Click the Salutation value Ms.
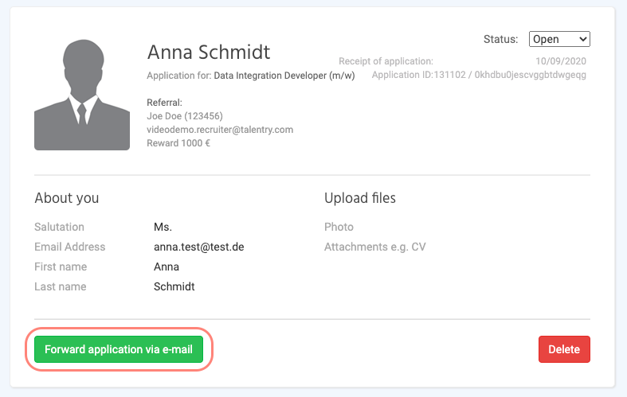 [x=163, y=227]
